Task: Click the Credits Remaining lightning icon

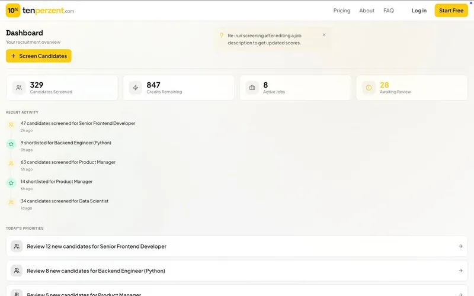Action: (x=136, y=88)
